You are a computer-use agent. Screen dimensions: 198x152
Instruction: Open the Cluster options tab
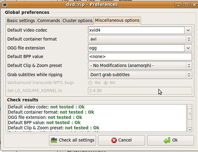(x=77, y=21)
